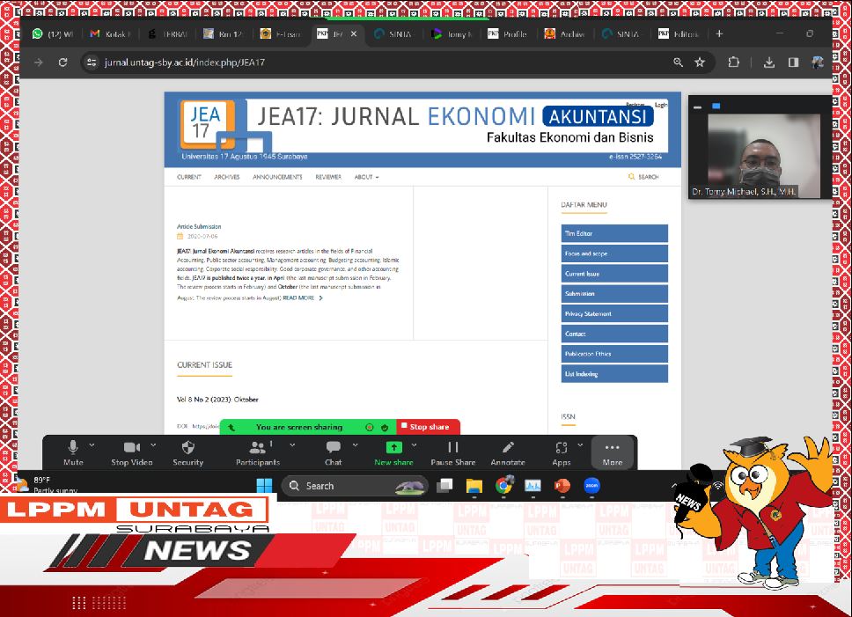
Task: Toggle the browser side panel
Action: click(x=793, y=62)
